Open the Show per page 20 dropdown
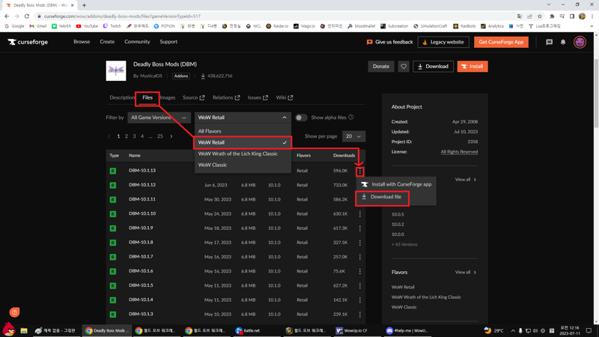This screenshot has width=599, height=337. point(353,136)
